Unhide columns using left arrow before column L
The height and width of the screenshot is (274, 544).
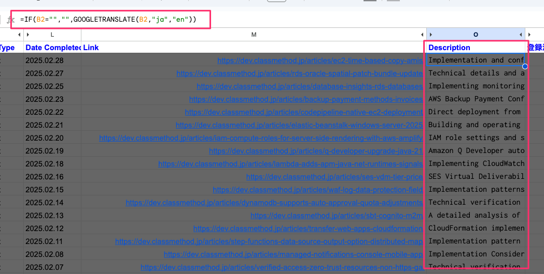(x=19, y=35)
